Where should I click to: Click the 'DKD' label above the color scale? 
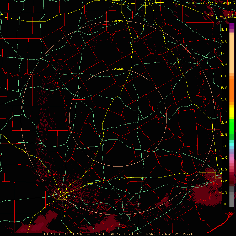point(230,16)
